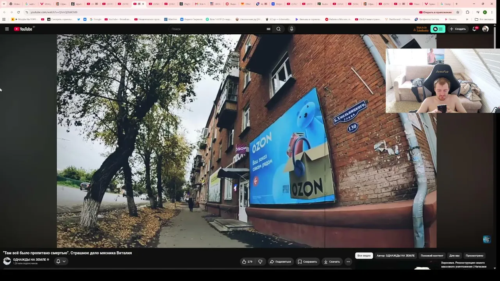Click the «Создать» create button

coord(458,29)
